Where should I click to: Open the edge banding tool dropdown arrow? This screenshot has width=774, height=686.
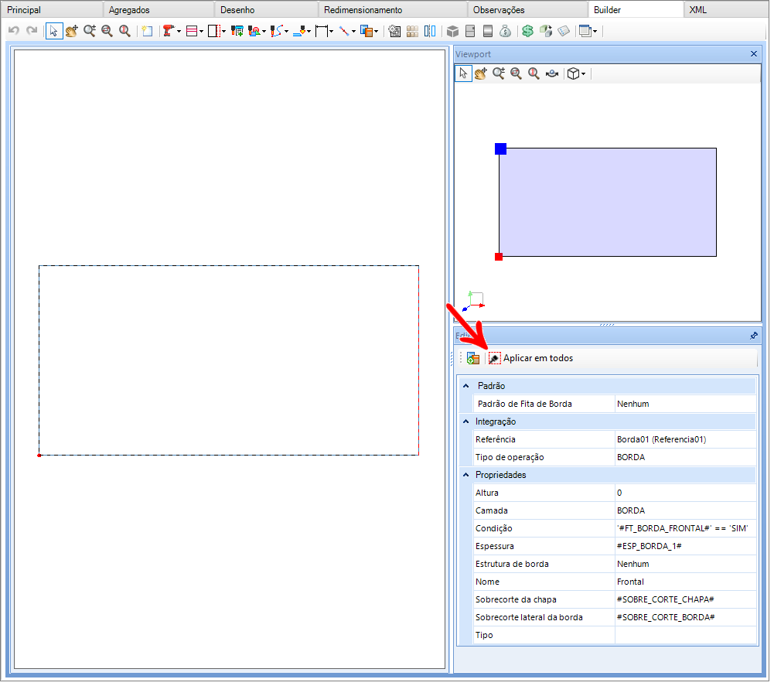pos(223,32)
